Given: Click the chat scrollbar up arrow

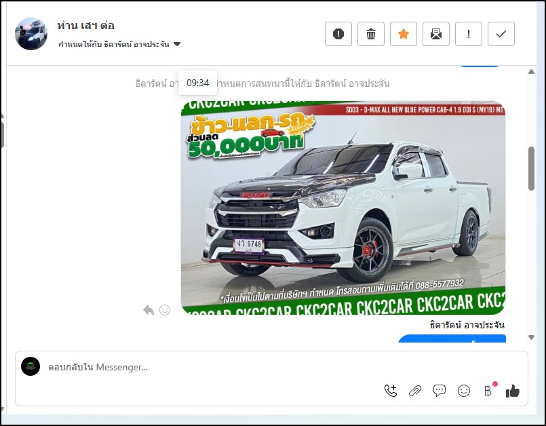Looking at the screenshot, I should [x=531, y=72].
